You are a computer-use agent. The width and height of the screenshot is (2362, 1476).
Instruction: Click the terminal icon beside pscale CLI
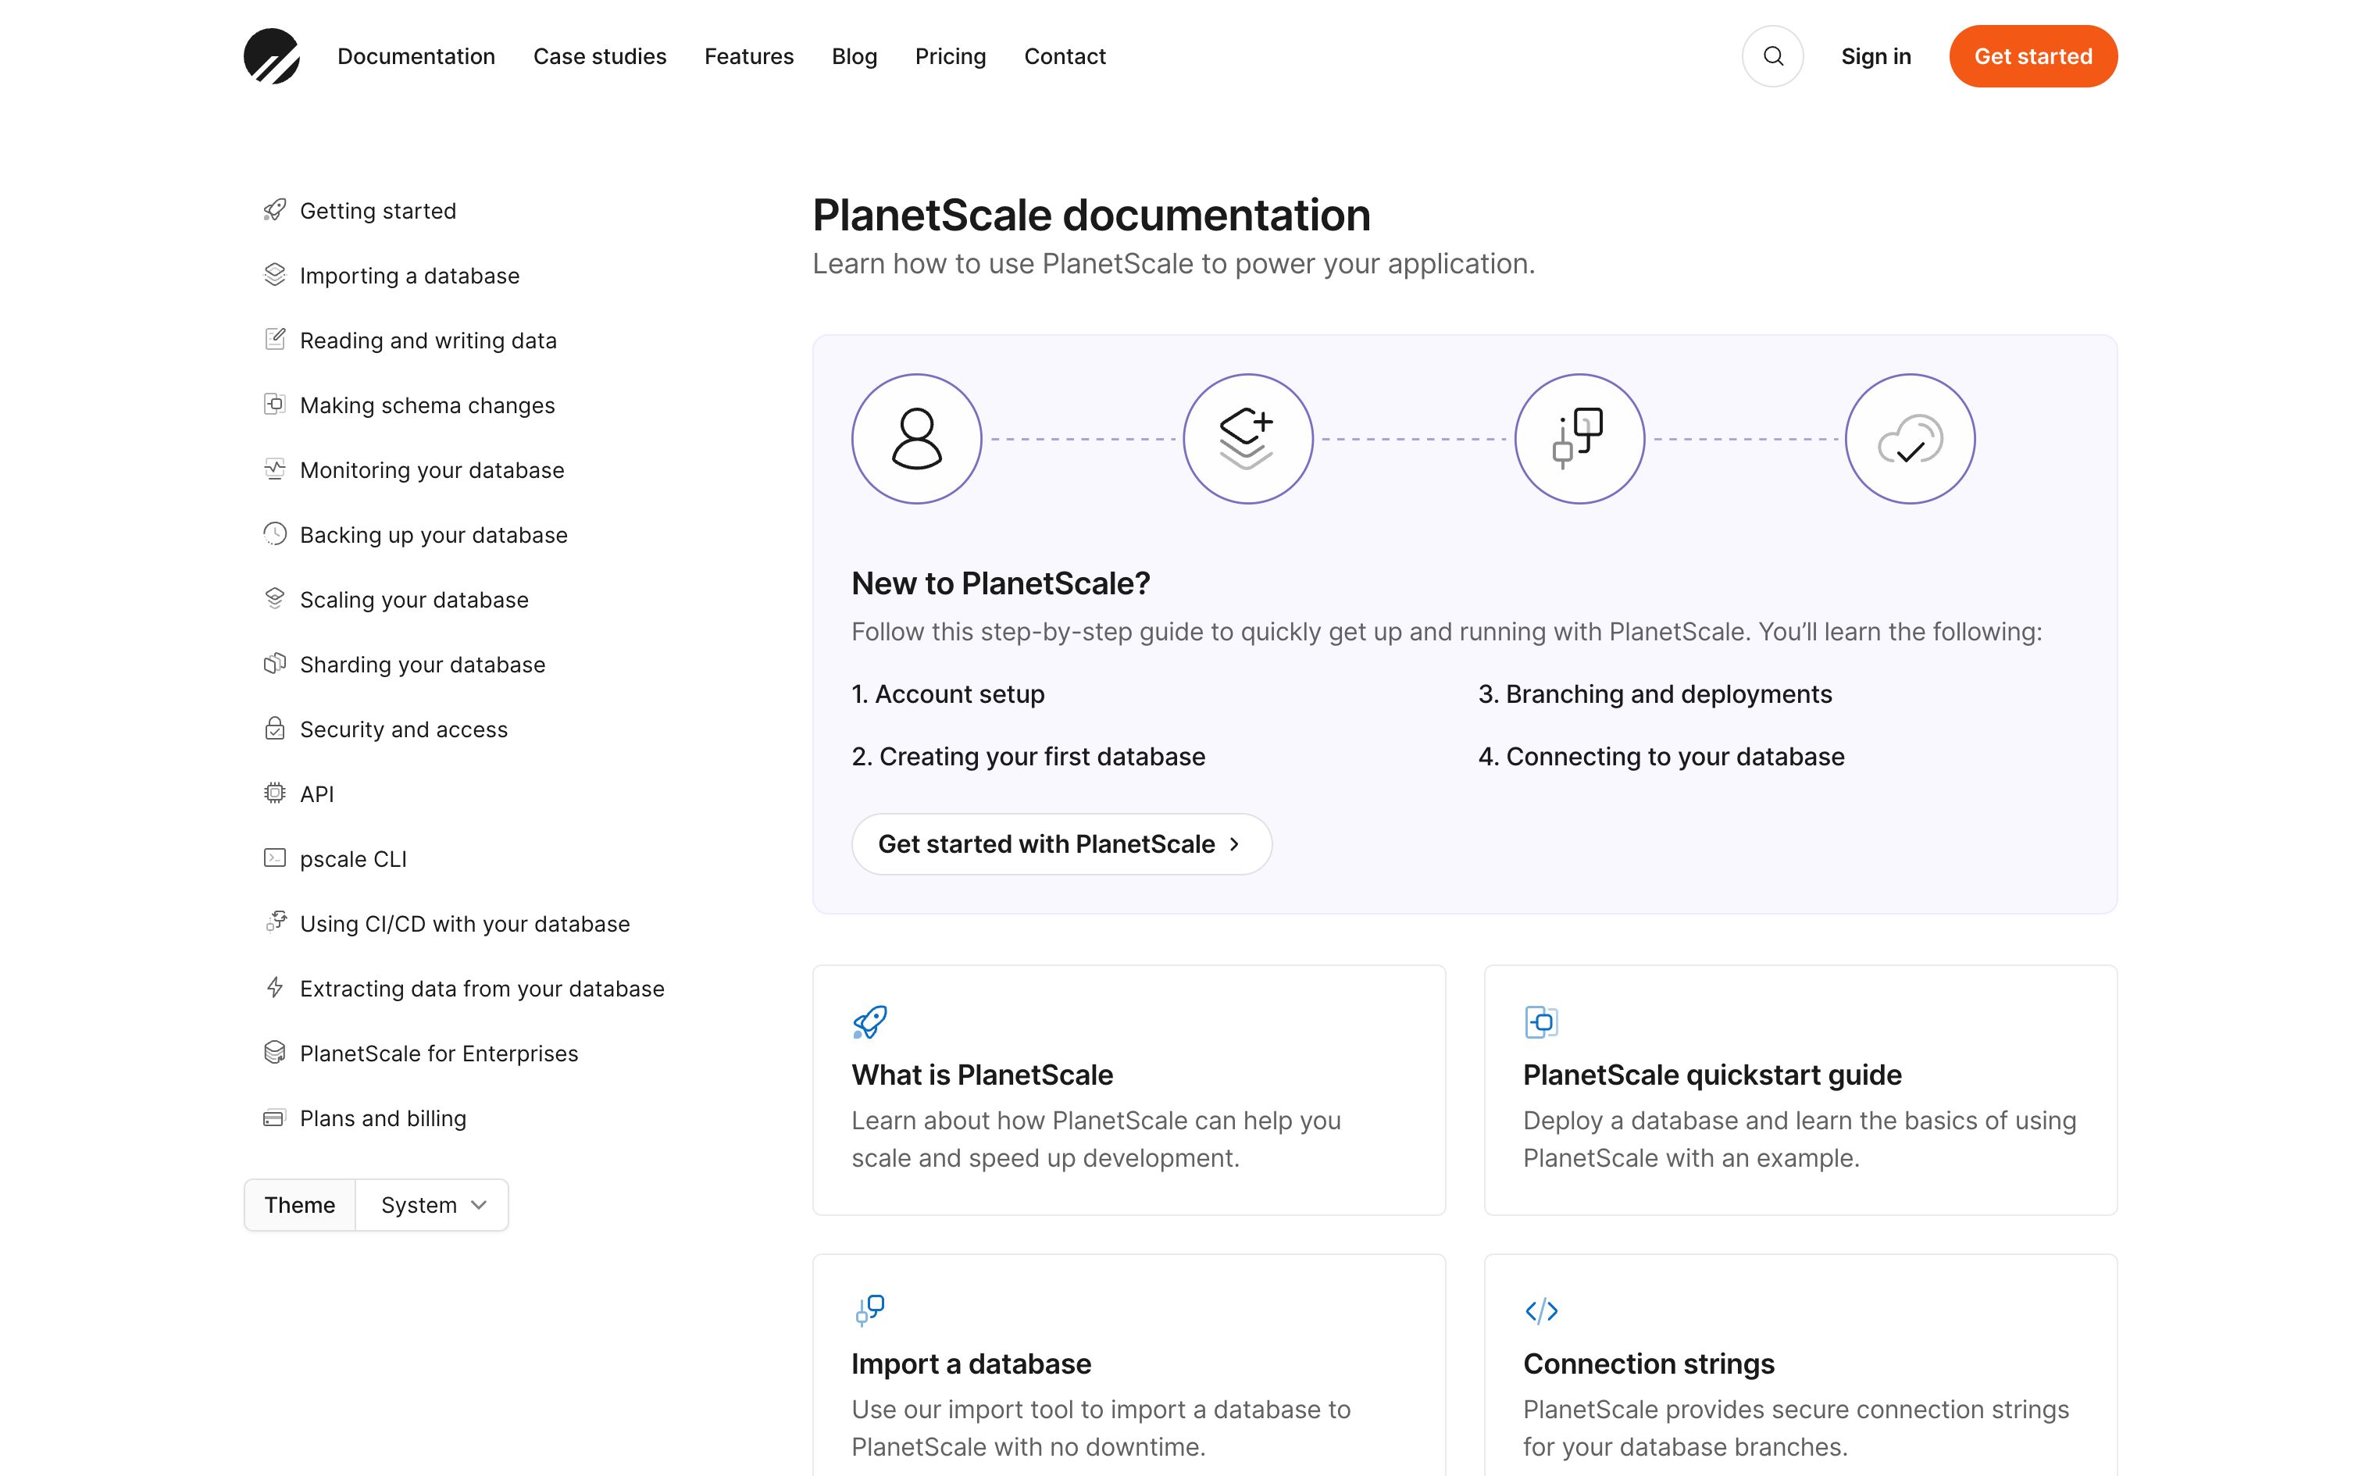pos(275,857)
